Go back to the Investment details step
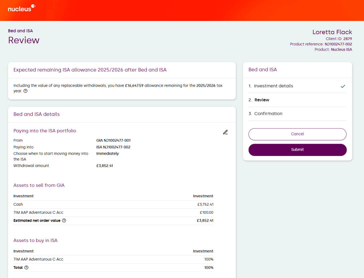This screenshot has width=364, height=278. click(273, 86)
